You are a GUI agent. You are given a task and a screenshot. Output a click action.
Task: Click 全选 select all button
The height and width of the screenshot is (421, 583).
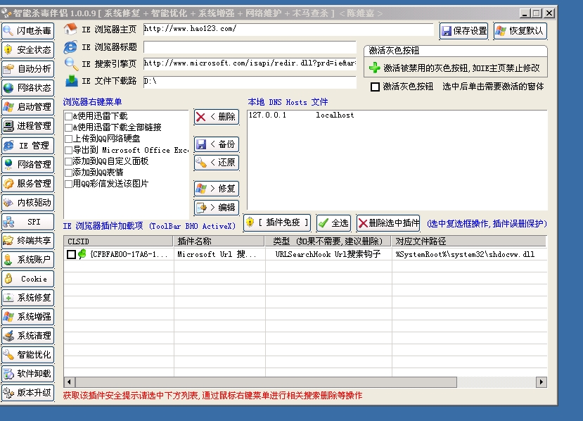333,222
